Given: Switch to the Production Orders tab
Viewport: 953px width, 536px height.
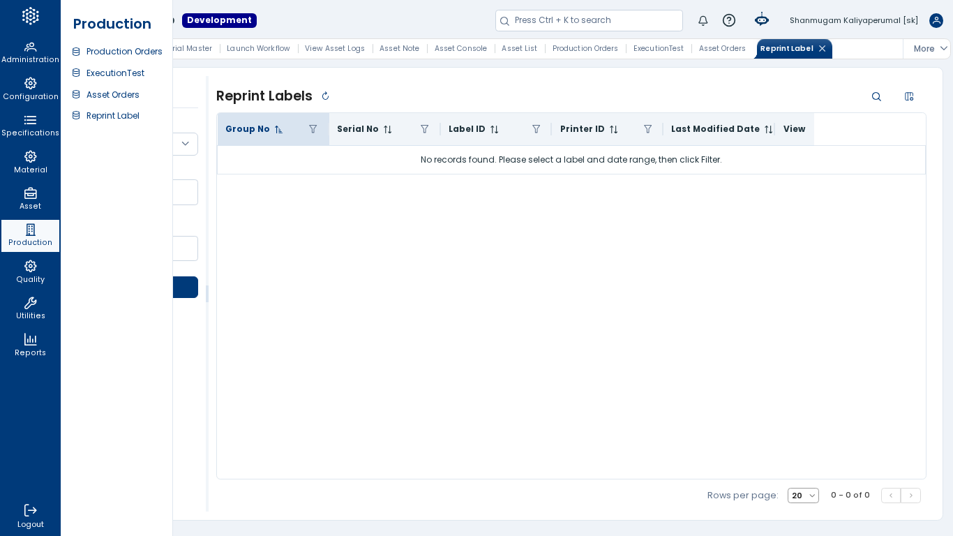Looking at the screenshot, I should click(585, 49).
